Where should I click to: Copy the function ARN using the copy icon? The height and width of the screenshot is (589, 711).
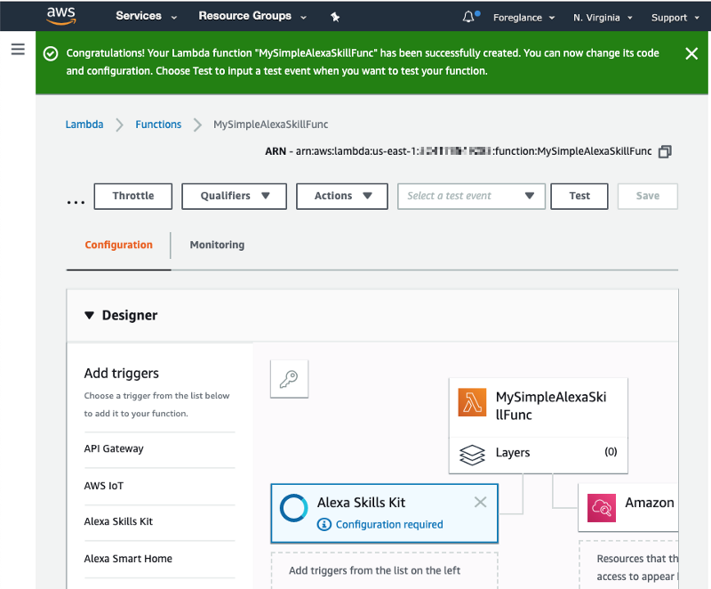coord(665,151)
